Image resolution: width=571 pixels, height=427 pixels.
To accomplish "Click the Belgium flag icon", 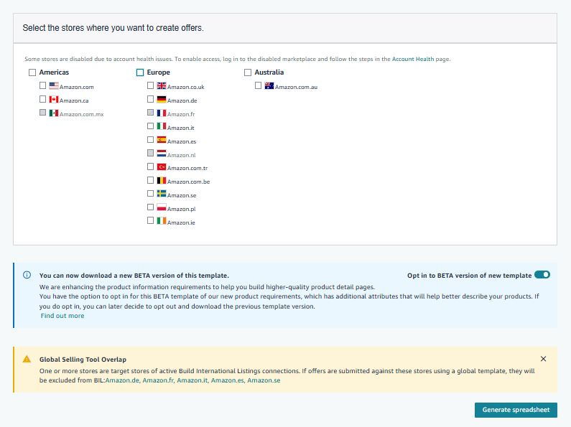I will pos(162,180).
